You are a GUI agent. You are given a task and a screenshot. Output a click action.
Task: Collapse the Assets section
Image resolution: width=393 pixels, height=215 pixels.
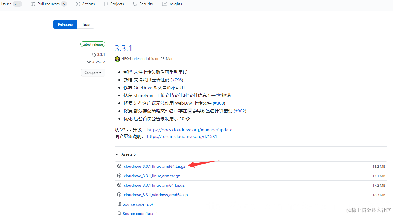[125, 154]
